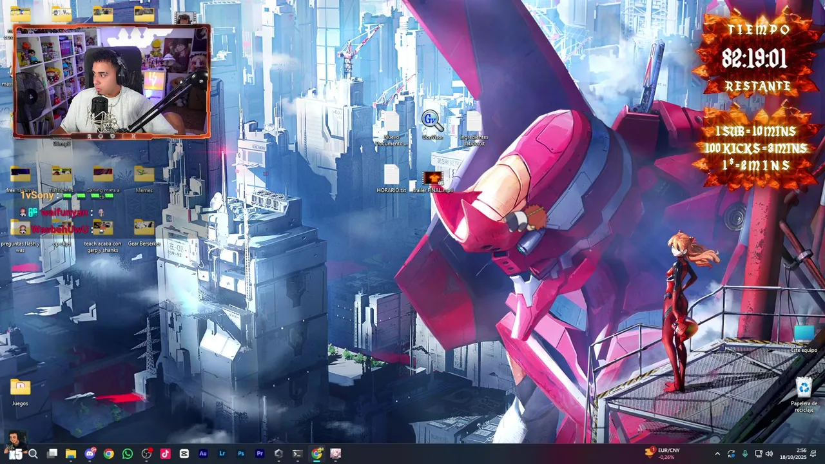This screenshot has width=825, height=464.
Task: Select the Nuevo Documento text file
Action: click(391, 129)
